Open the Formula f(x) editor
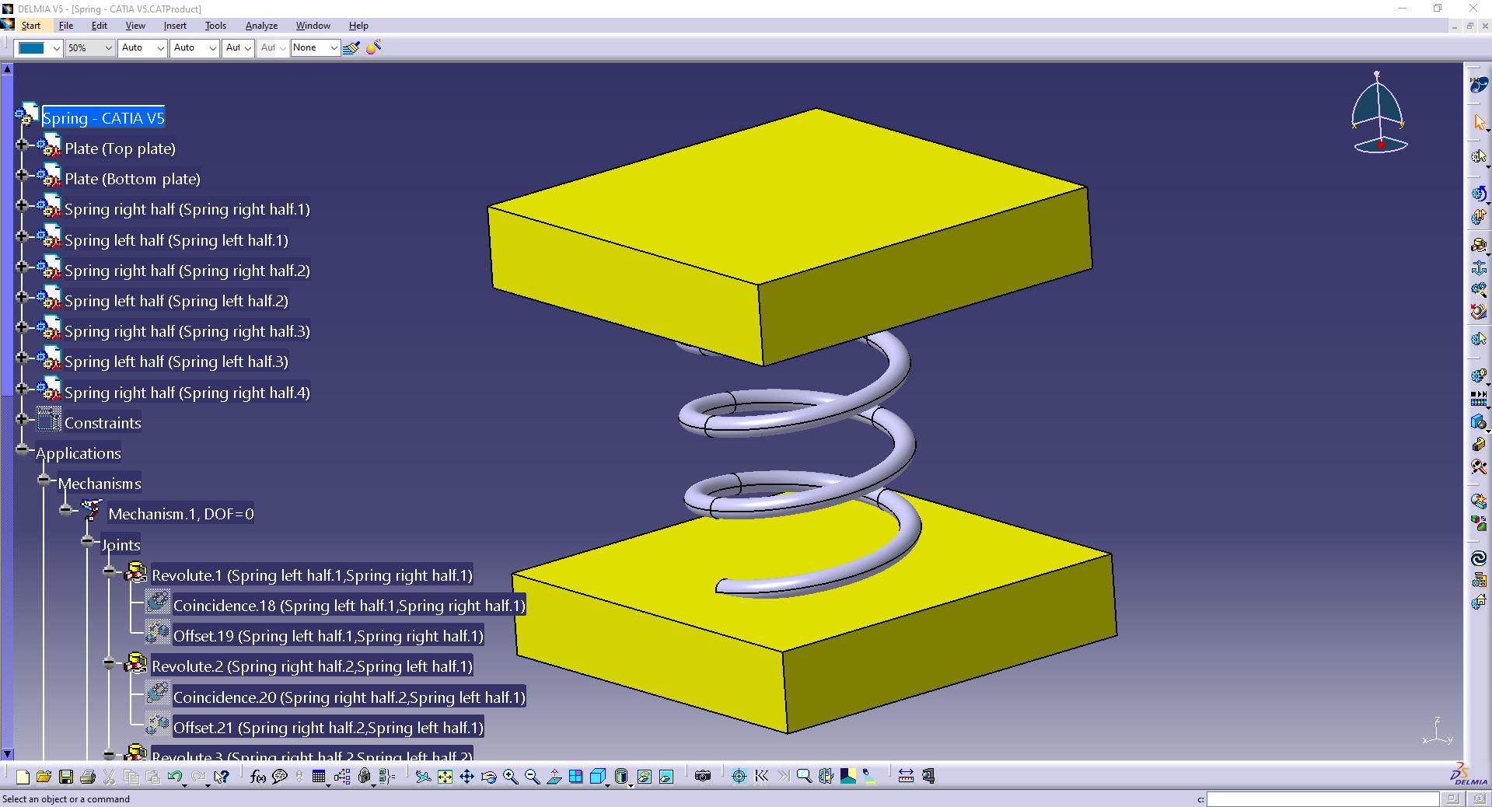The image size is (1492, 807). 258,776
